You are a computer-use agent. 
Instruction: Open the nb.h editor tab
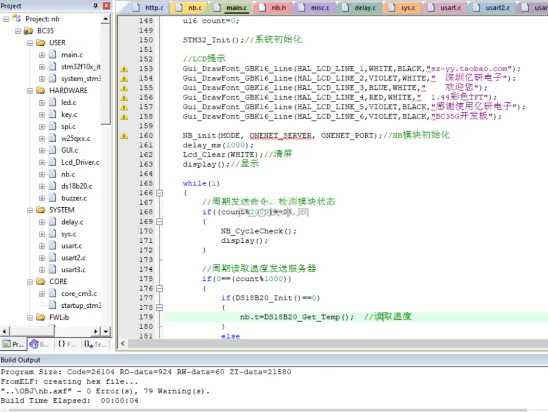(x=272, y=7)
